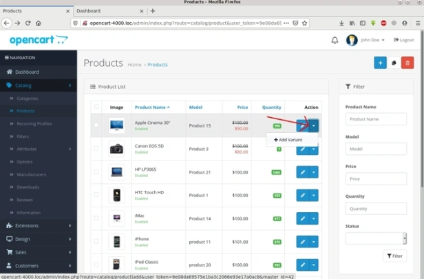Toggle the select-all checkbox in table header

(x=96, y=107)
